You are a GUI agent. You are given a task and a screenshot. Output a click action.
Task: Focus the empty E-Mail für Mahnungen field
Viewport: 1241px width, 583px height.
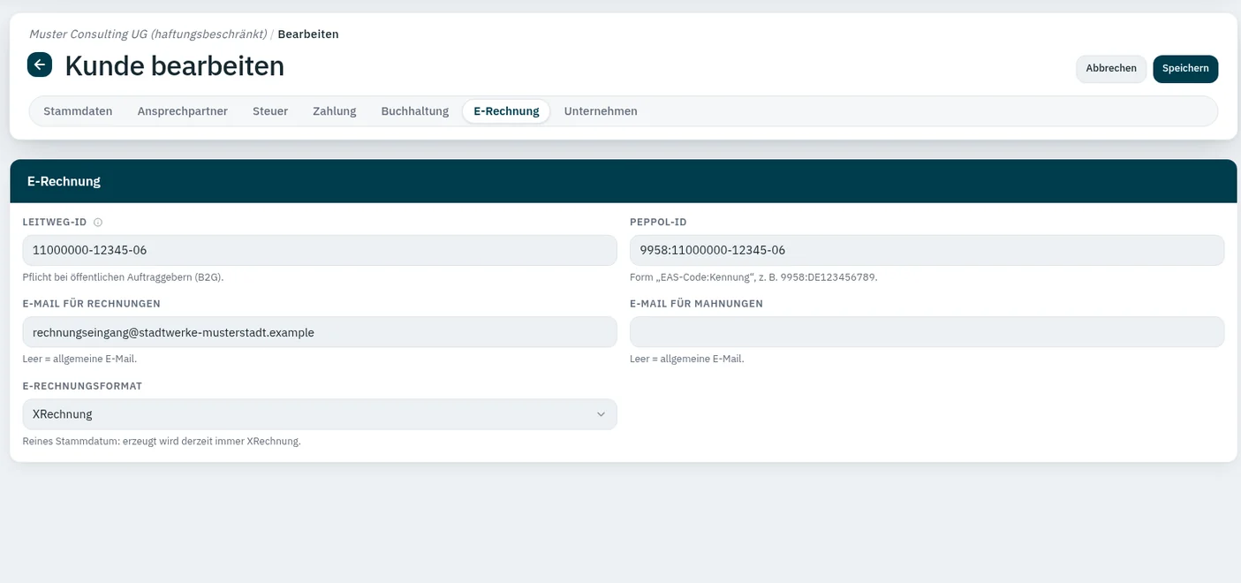pos(927,332)
